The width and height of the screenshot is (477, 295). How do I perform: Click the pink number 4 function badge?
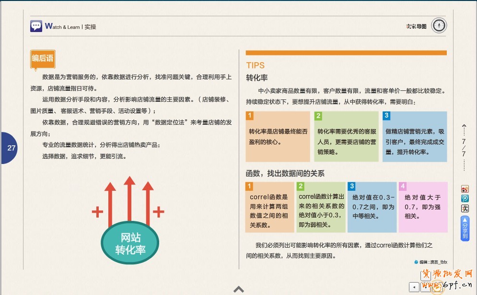(403, 186)
